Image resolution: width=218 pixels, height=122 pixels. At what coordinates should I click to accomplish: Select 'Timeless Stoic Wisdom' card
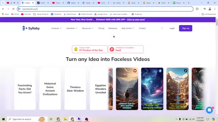point(75,89)
